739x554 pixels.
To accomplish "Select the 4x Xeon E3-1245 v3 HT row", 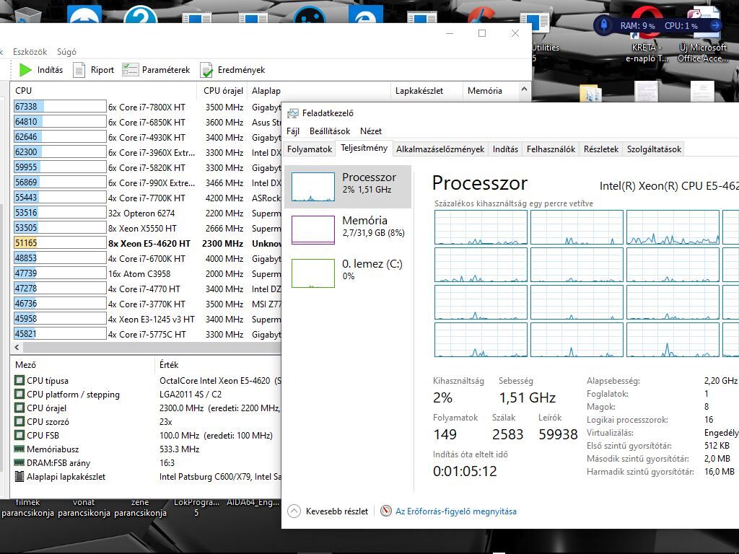I will pyautogui.click(x=147, y=319).
